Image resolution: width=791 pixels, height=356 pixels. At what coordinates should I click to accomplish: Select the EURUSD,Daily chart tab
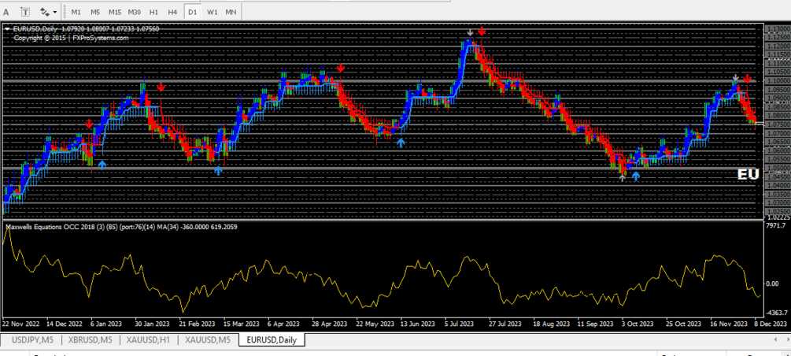(x=272, y=339)
